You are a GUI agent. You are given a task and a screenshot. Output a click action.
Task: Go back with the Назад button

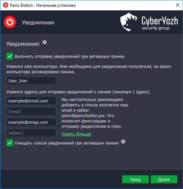pos(135,179)
